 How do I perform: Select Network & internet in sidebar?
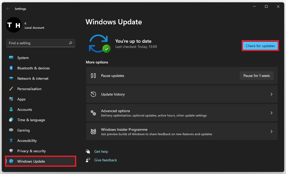coord(41,78)
